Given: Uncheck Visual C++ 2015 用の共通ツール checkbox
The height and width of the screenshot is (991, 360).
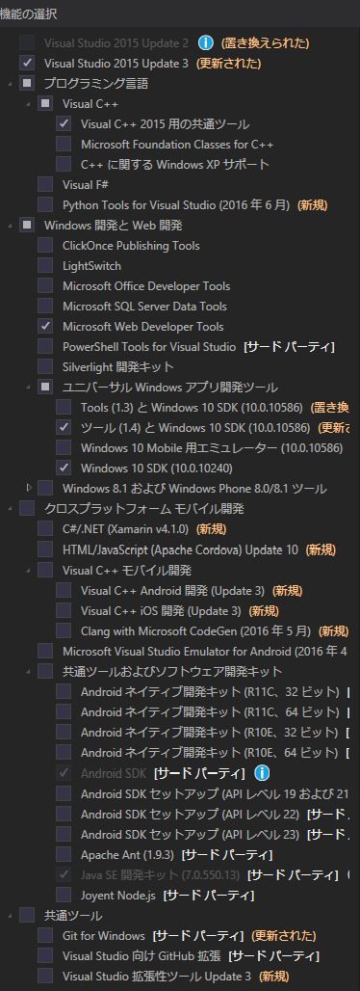Looking at the screenshot, I should (64, 123).
